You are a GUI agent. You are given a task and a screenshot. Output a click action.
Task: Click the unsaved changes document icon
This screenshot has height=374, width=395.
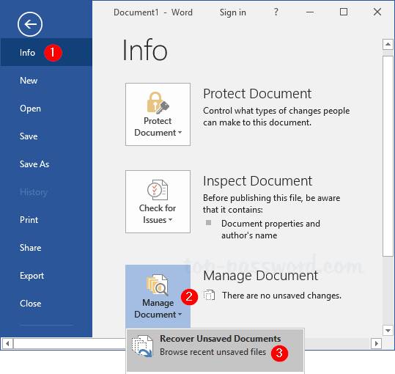(x=210, y=295)
